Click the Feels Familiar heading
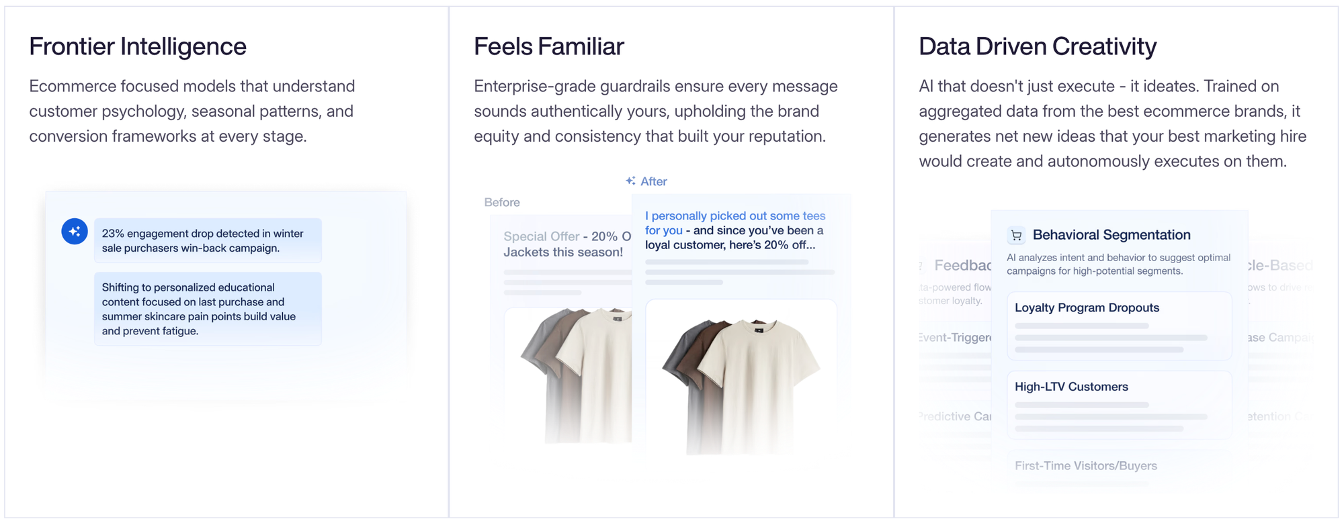 549,46
